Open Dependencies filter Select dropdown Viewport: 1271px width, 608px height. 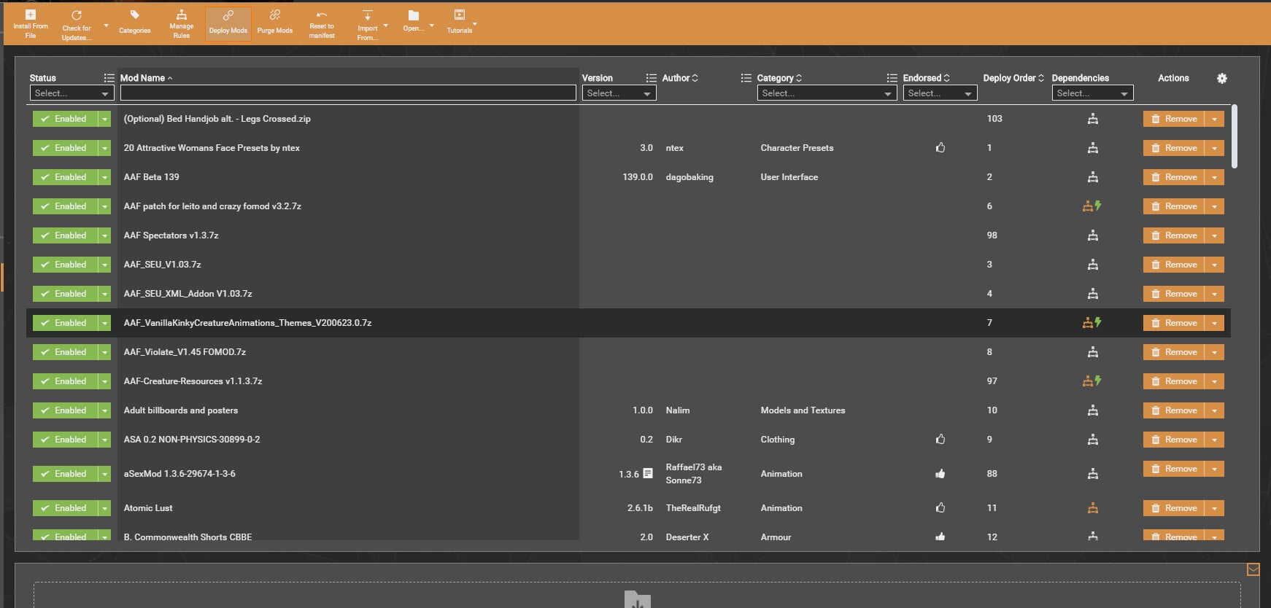point(1093,93)
